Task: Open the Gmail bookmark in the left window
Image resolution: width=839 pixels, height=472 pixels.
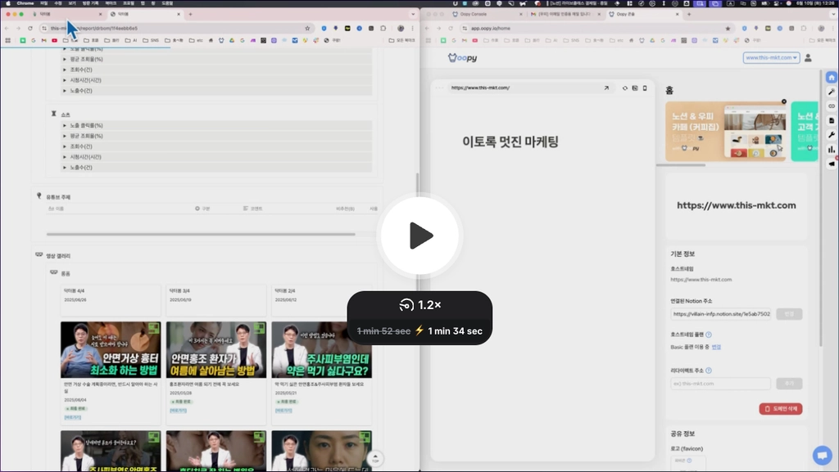Action: coord(44,40)
